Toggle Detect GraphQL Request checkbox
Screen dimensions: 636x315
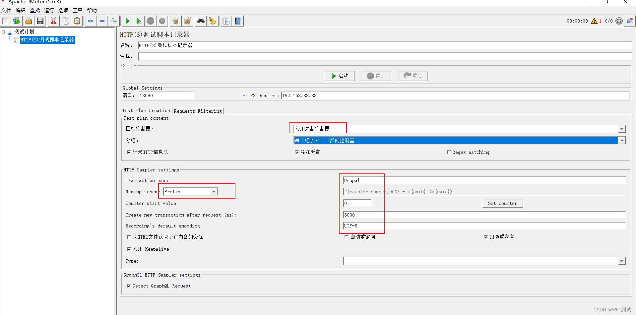pos(129,286)
